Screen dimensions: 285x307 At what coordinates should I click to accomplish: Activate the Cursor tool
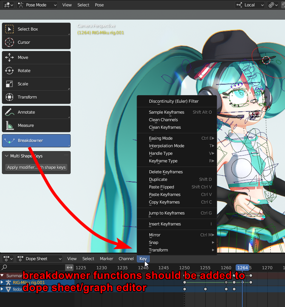coord(36,42)
